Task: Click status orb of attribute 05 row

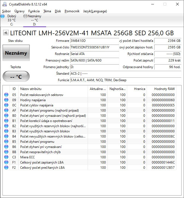Action: coord(6,95)
